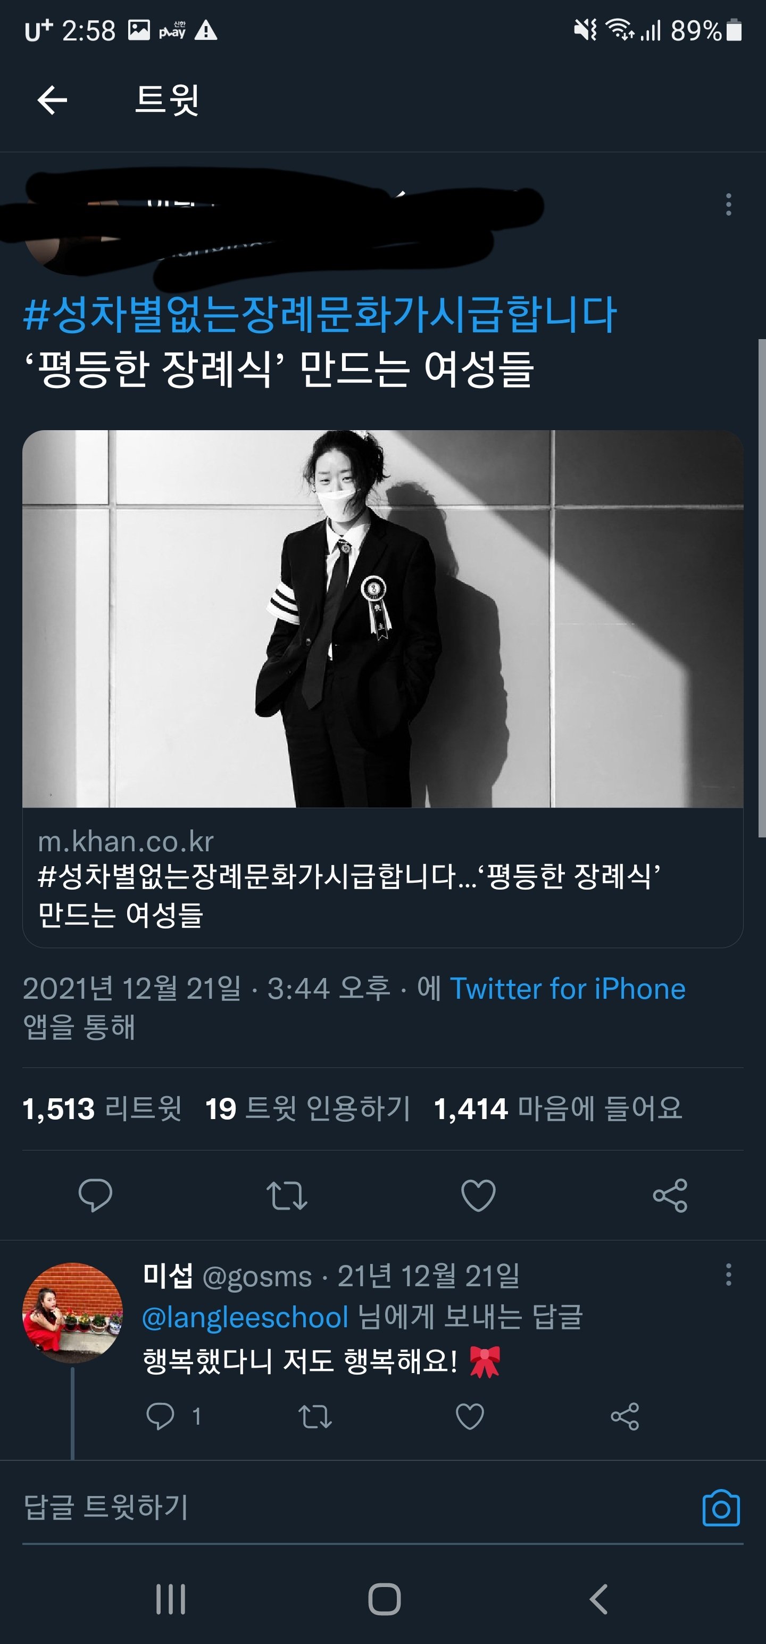
Task: Share the main tweet
Action: click(x=670, y=1195)
